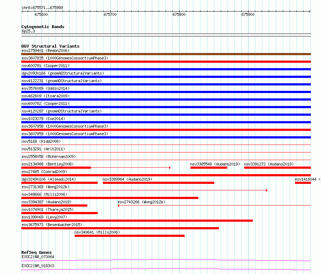Click esv2134988 (Bentley2008) label

coord(48,164)
